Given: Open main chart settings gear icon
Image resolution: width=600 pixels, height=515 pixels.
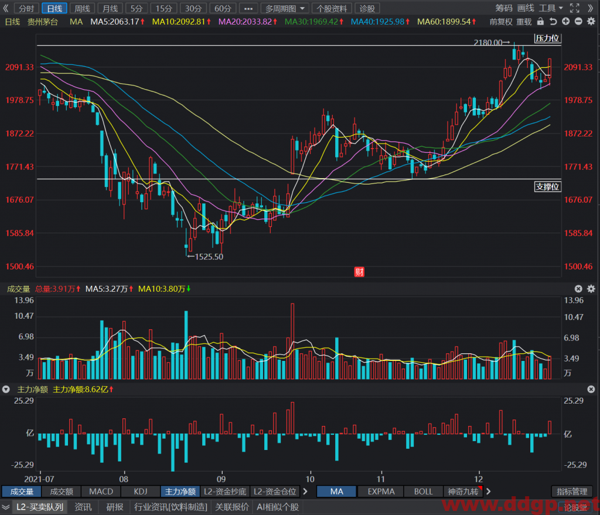Looking at the screenshot, I should [x=591, y=22].
